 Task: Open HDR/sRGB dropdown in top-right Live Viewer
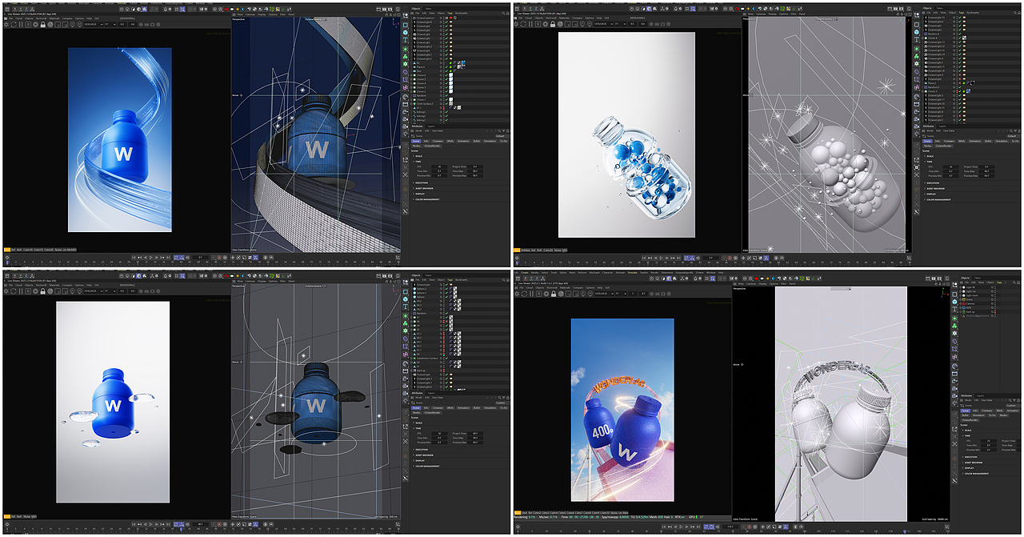606,25
